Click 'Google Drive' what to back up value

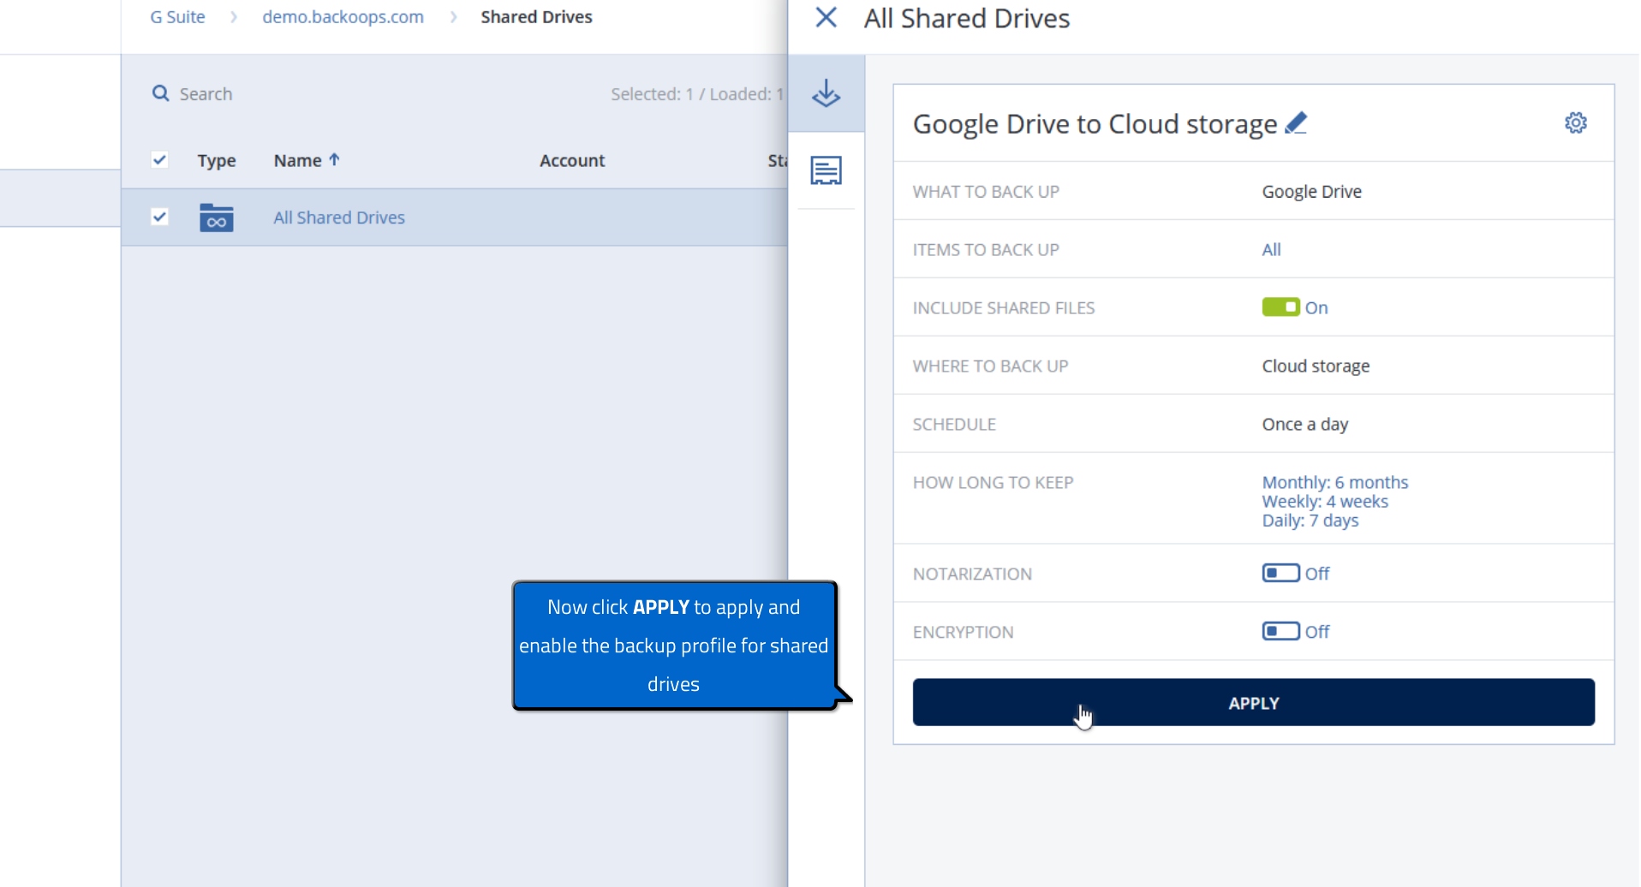1311,191
